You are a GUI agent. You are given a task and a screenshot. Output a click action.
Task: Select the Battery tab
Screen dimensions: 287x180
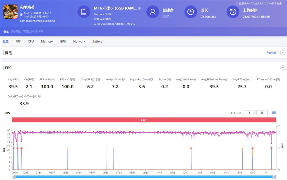click(x=97, y=42)
